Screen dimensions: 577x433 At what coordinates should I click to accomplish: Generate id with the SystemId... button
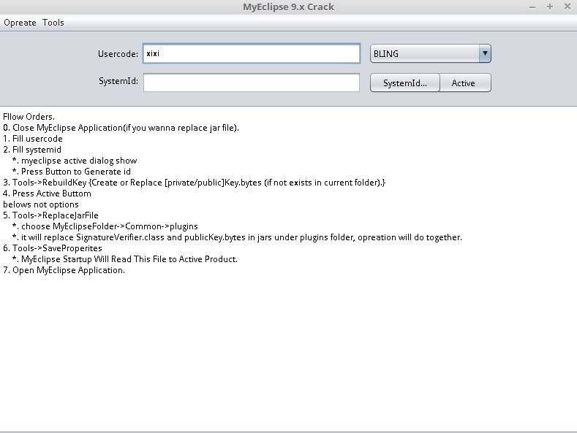[405, 83]
